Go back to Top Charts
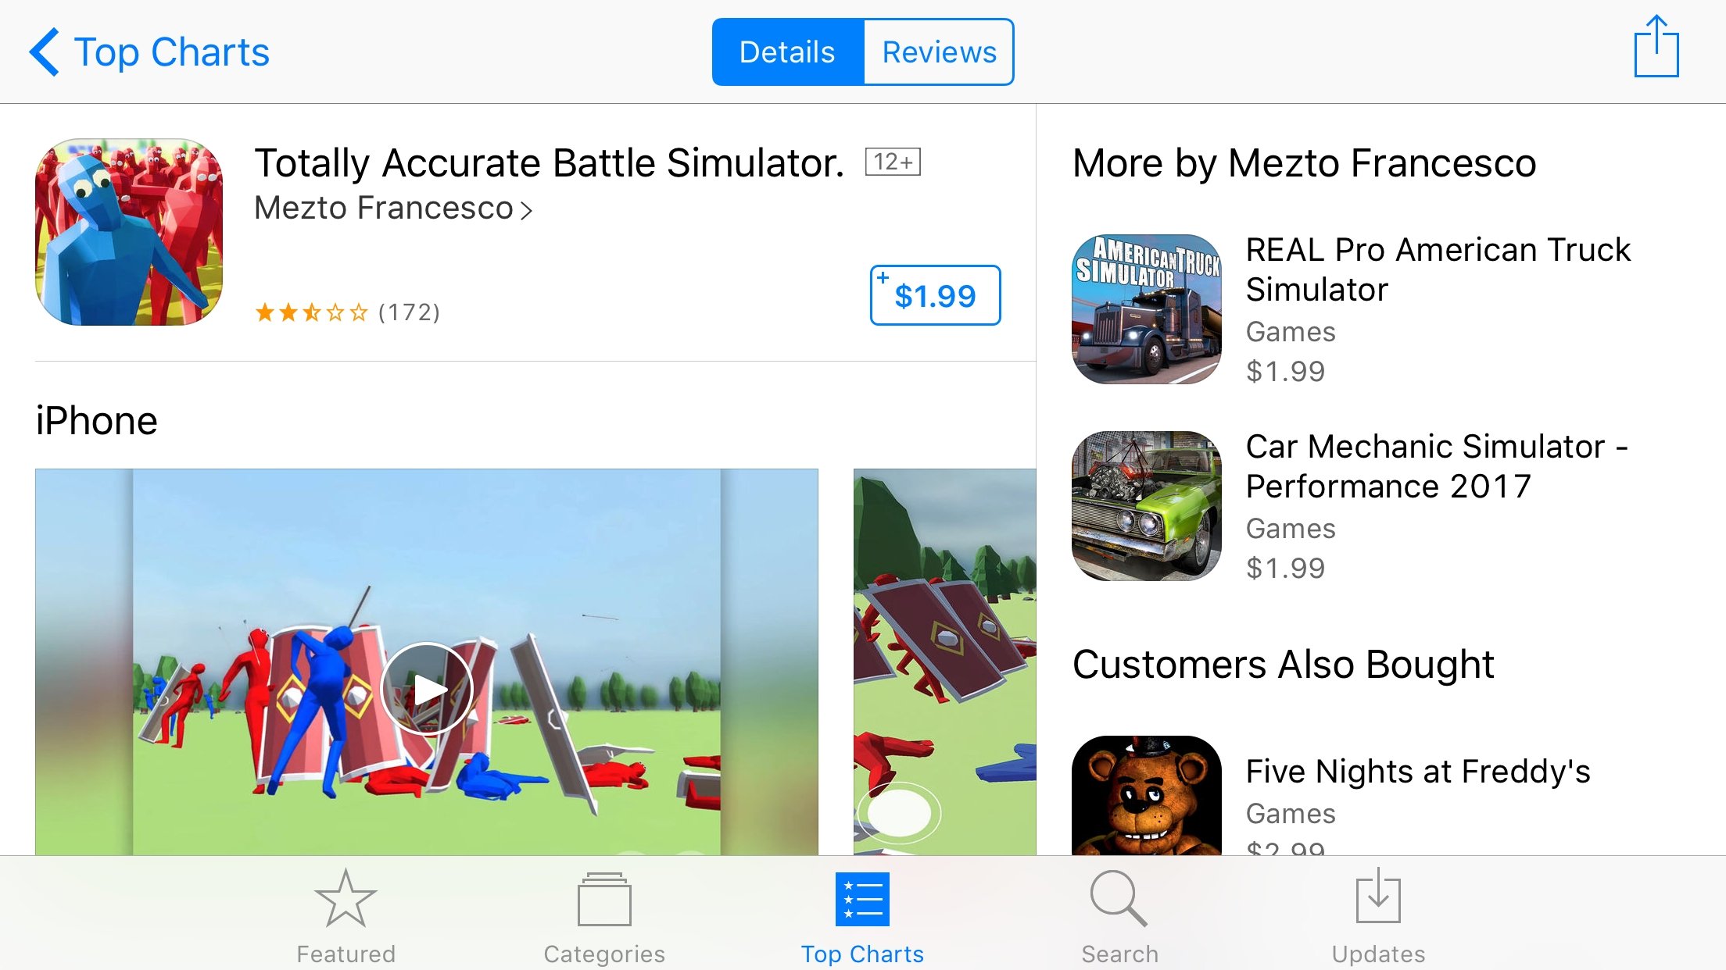 pyautogui.click(x=149, y=52)
